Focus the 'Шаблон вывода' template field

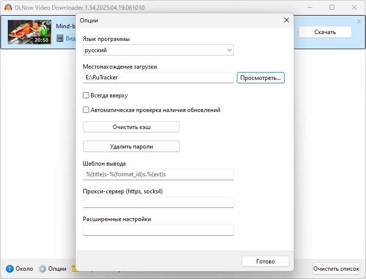[158, 174]
